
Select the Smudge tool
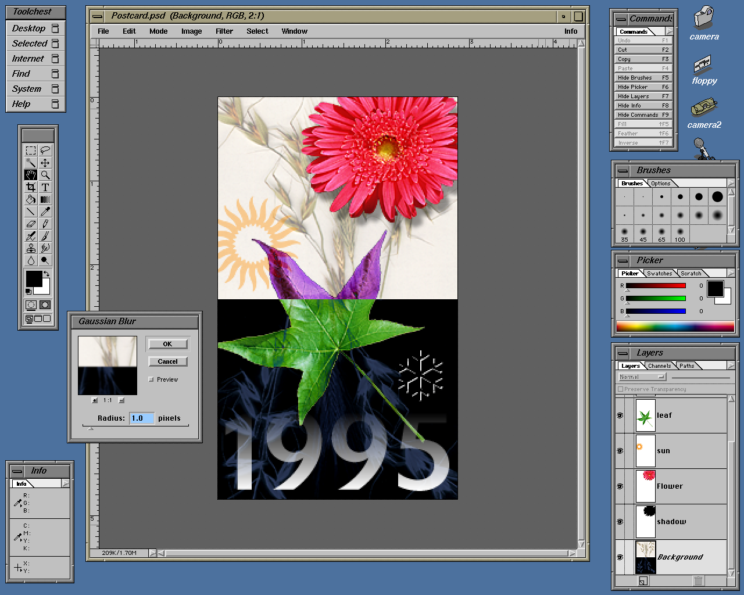pos(45,248)
